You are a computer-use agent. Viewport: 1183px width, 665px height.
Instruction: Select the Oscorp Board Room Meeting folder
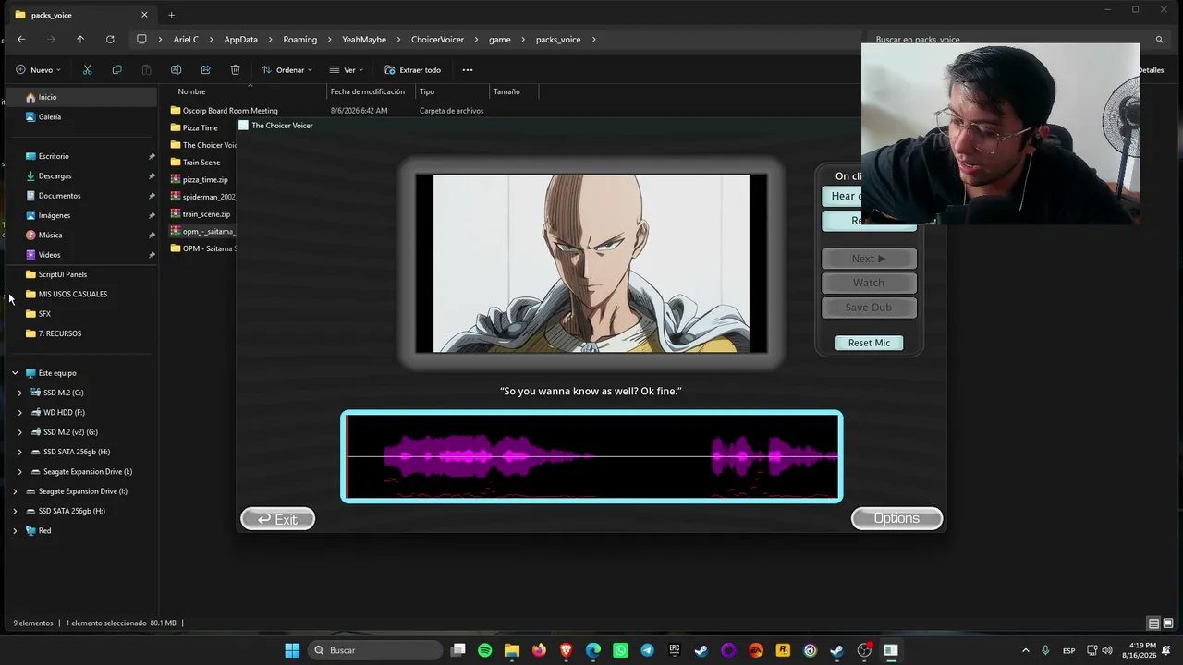(230, 111)
